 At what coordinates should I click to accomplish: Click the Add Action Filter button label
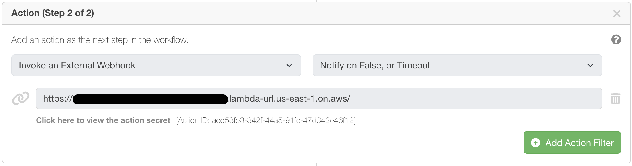pos(579,143)
